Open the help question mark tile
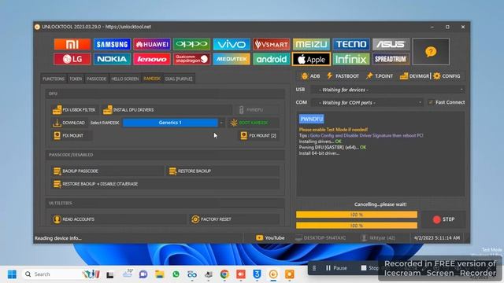The height and width of the screenshot is (283, 504). (431, 52)
